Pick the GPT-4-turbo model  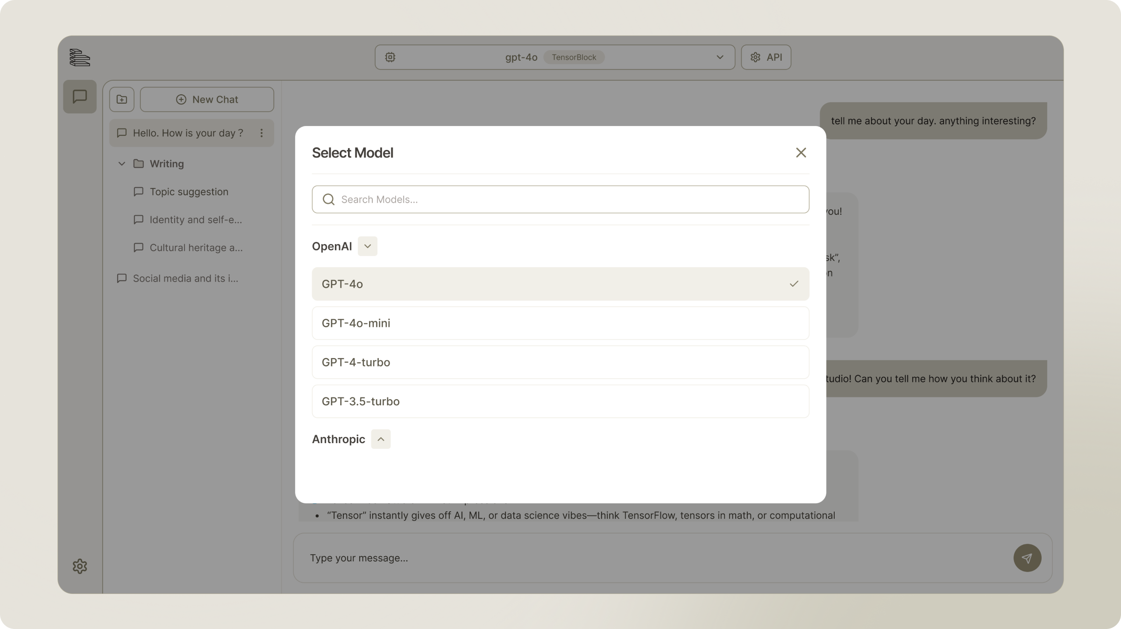click(x=560, y=362)
